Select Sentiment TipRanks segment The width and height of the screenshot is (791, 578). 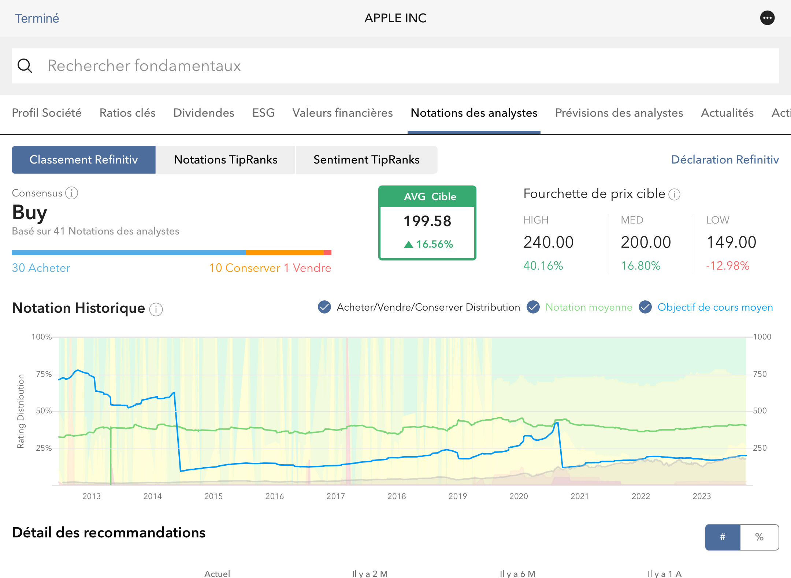click(x=366, y=160)
